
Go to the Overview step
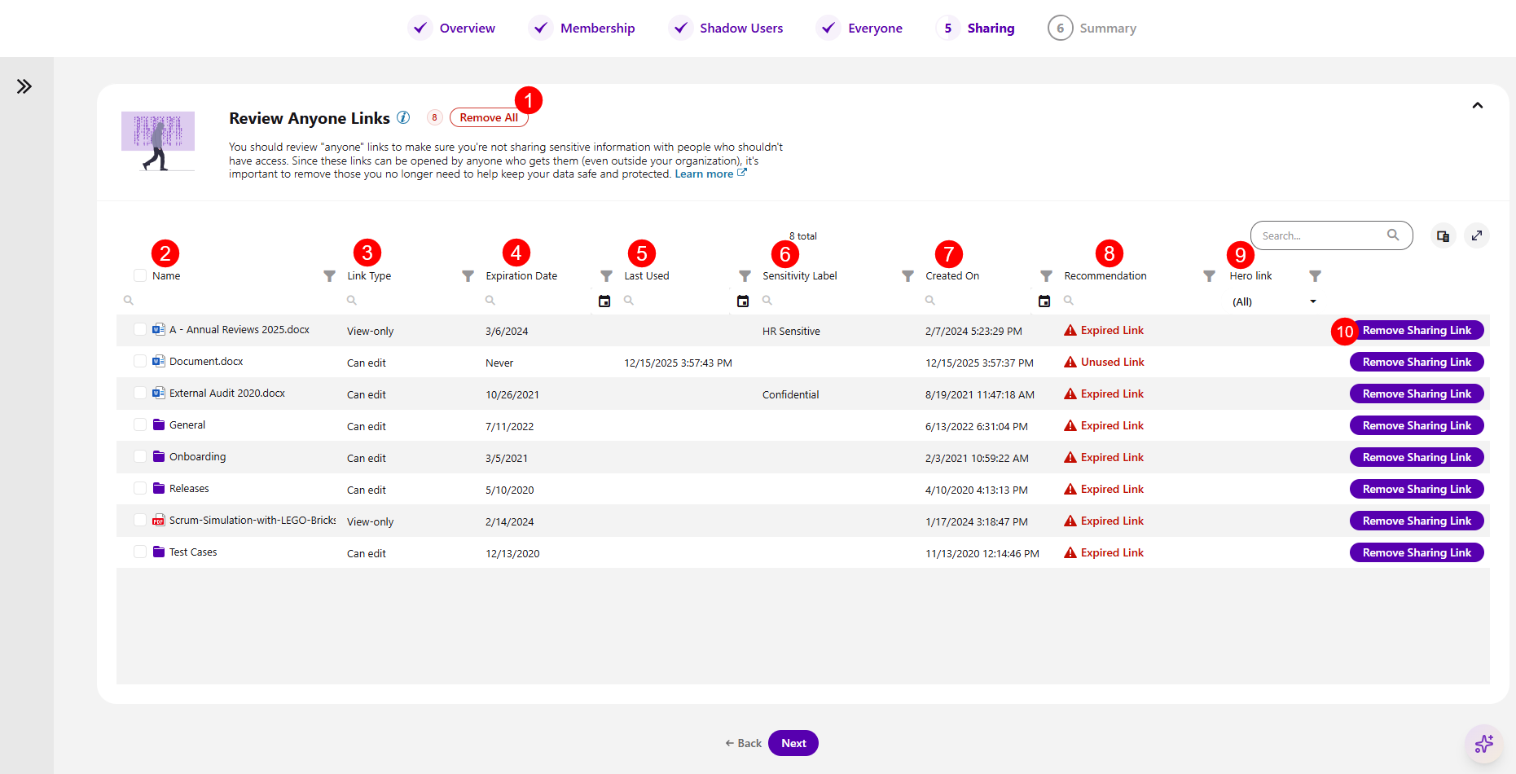tap(451, 28)
